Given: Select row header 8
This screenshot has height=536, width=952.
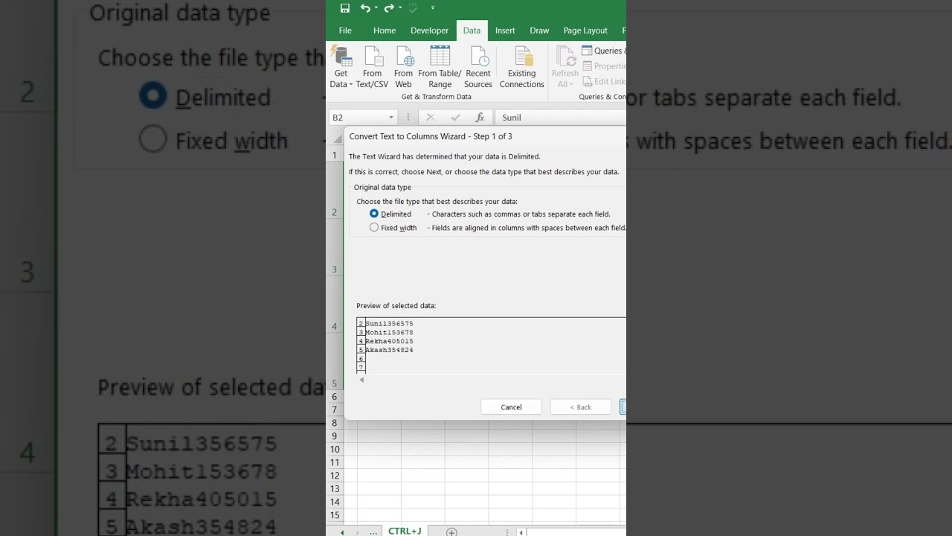Looking at the screenshot, I should coord(335,423).
